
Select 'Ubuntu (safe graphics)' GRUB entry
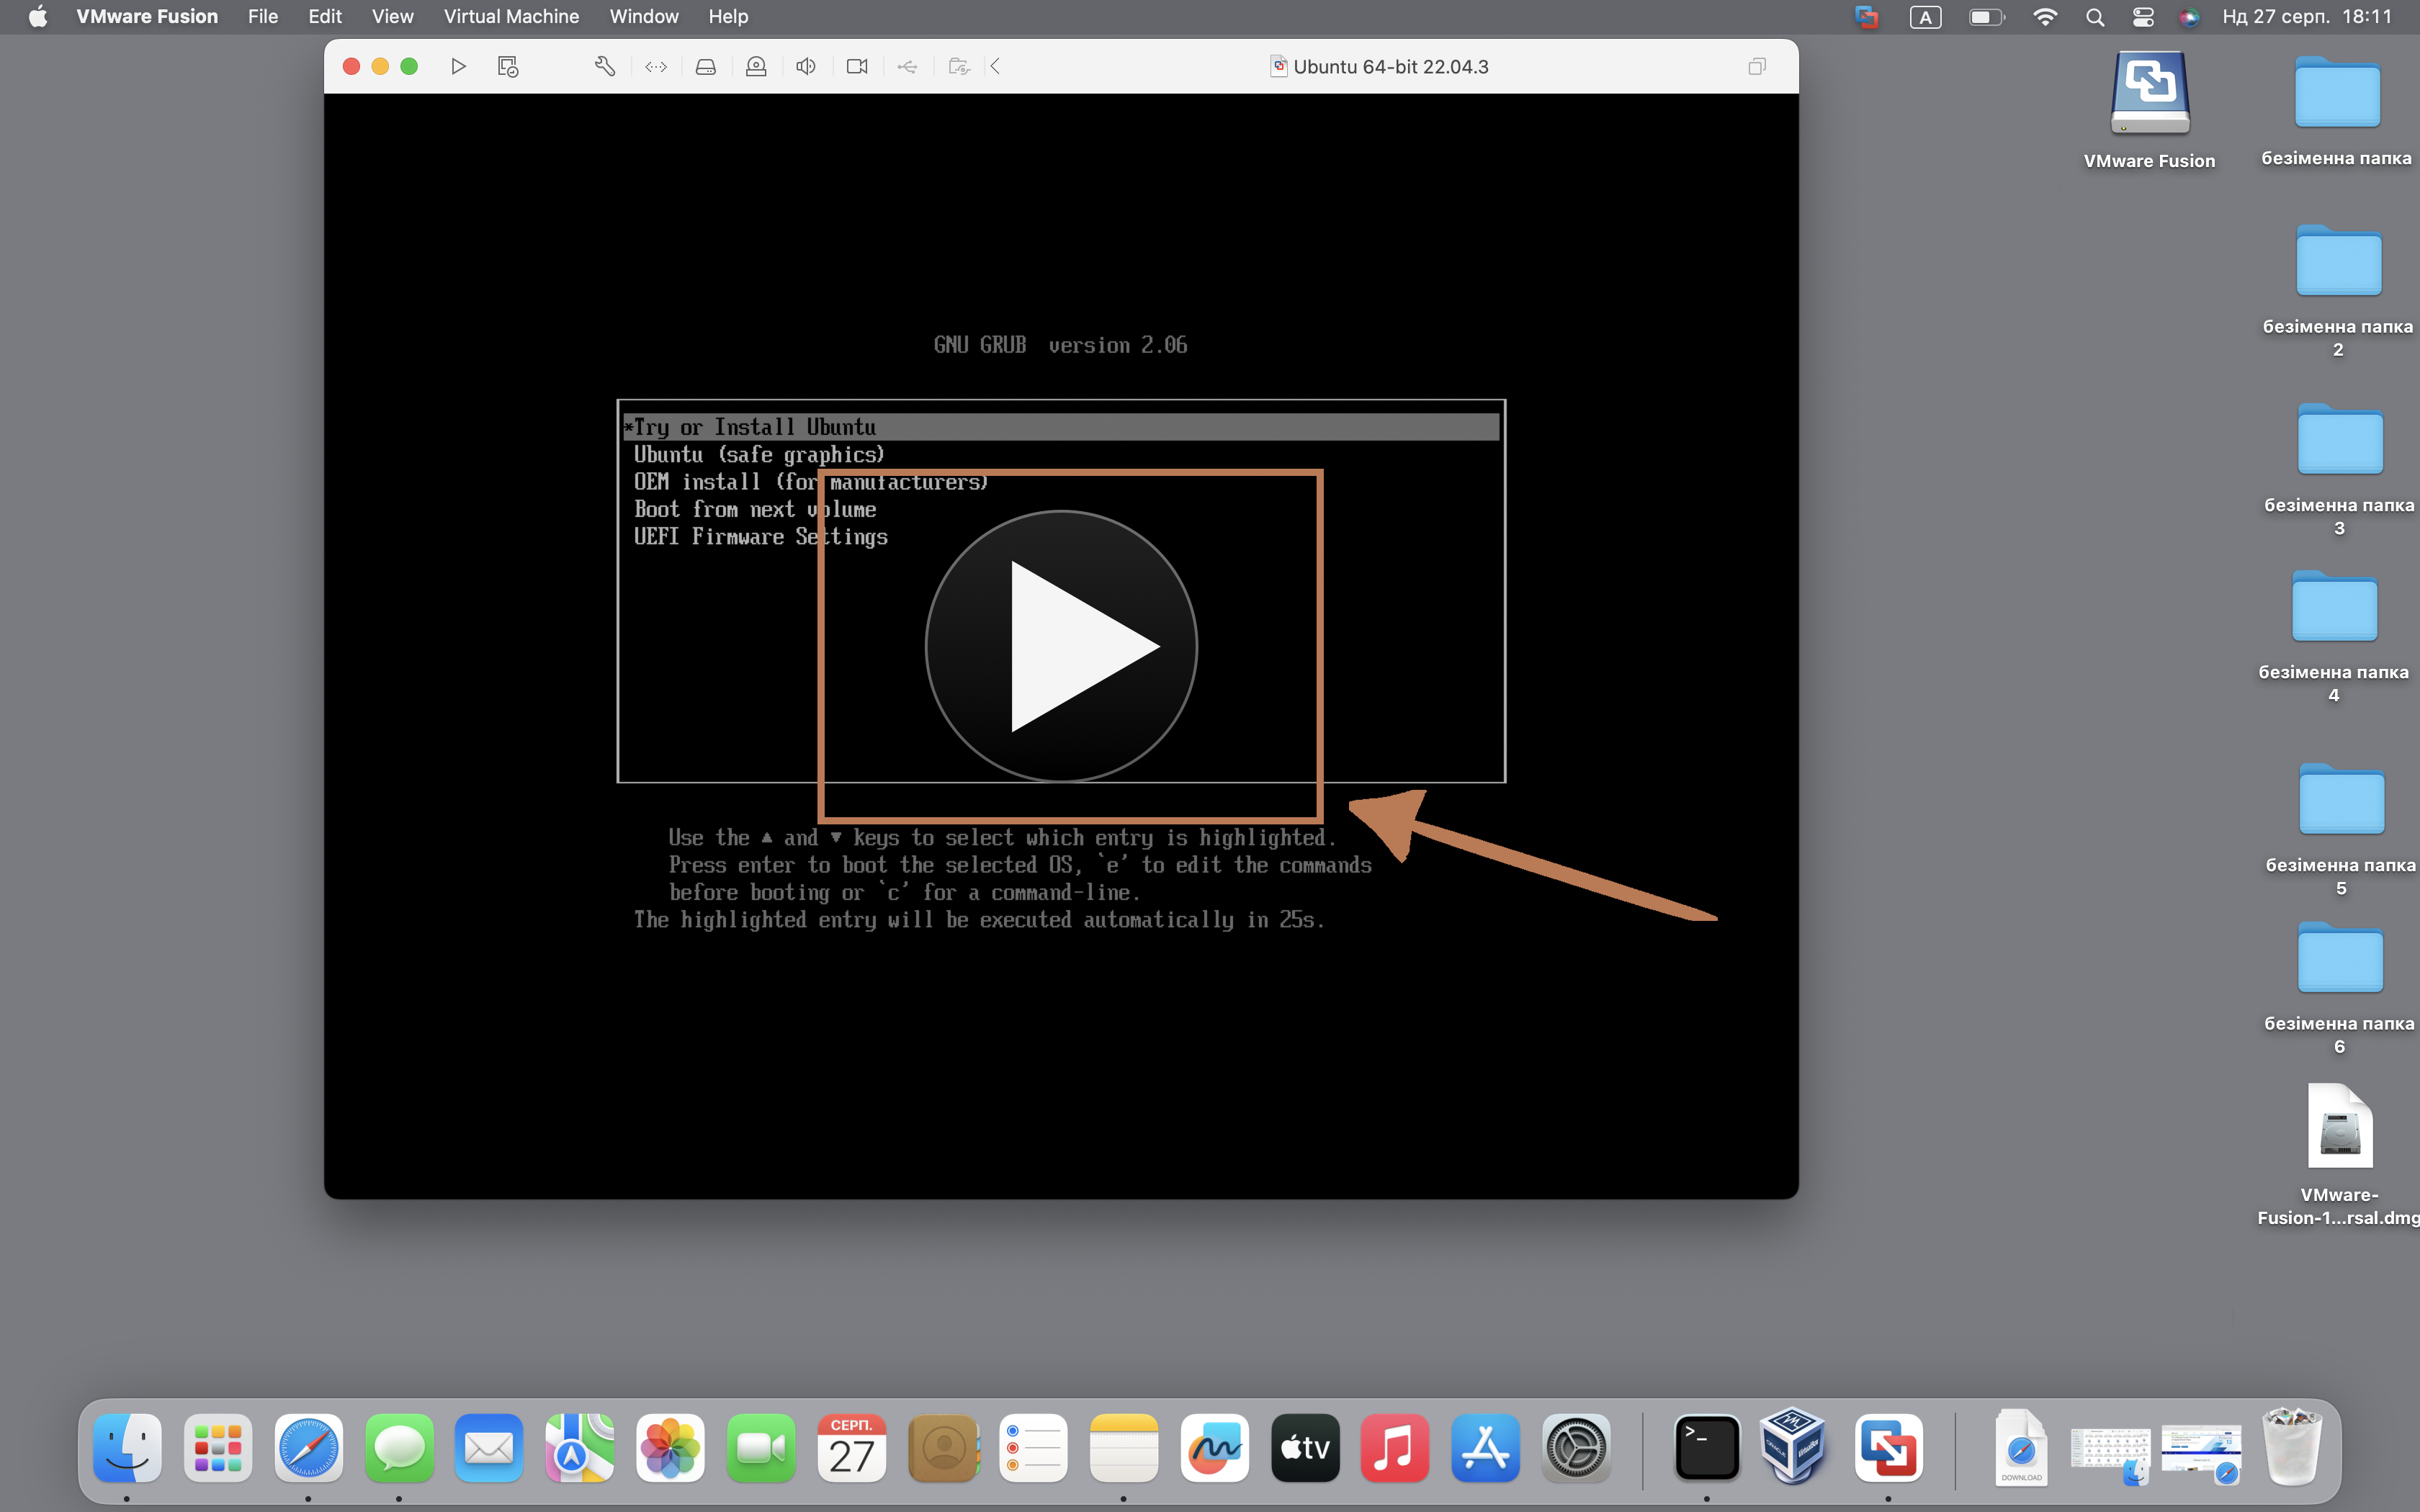click(x=759, y=455)
